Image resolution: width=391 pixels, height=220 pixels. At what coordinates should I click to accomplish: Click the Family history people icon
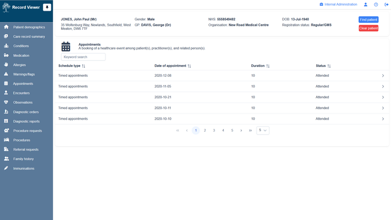click(x=6, y=158)
